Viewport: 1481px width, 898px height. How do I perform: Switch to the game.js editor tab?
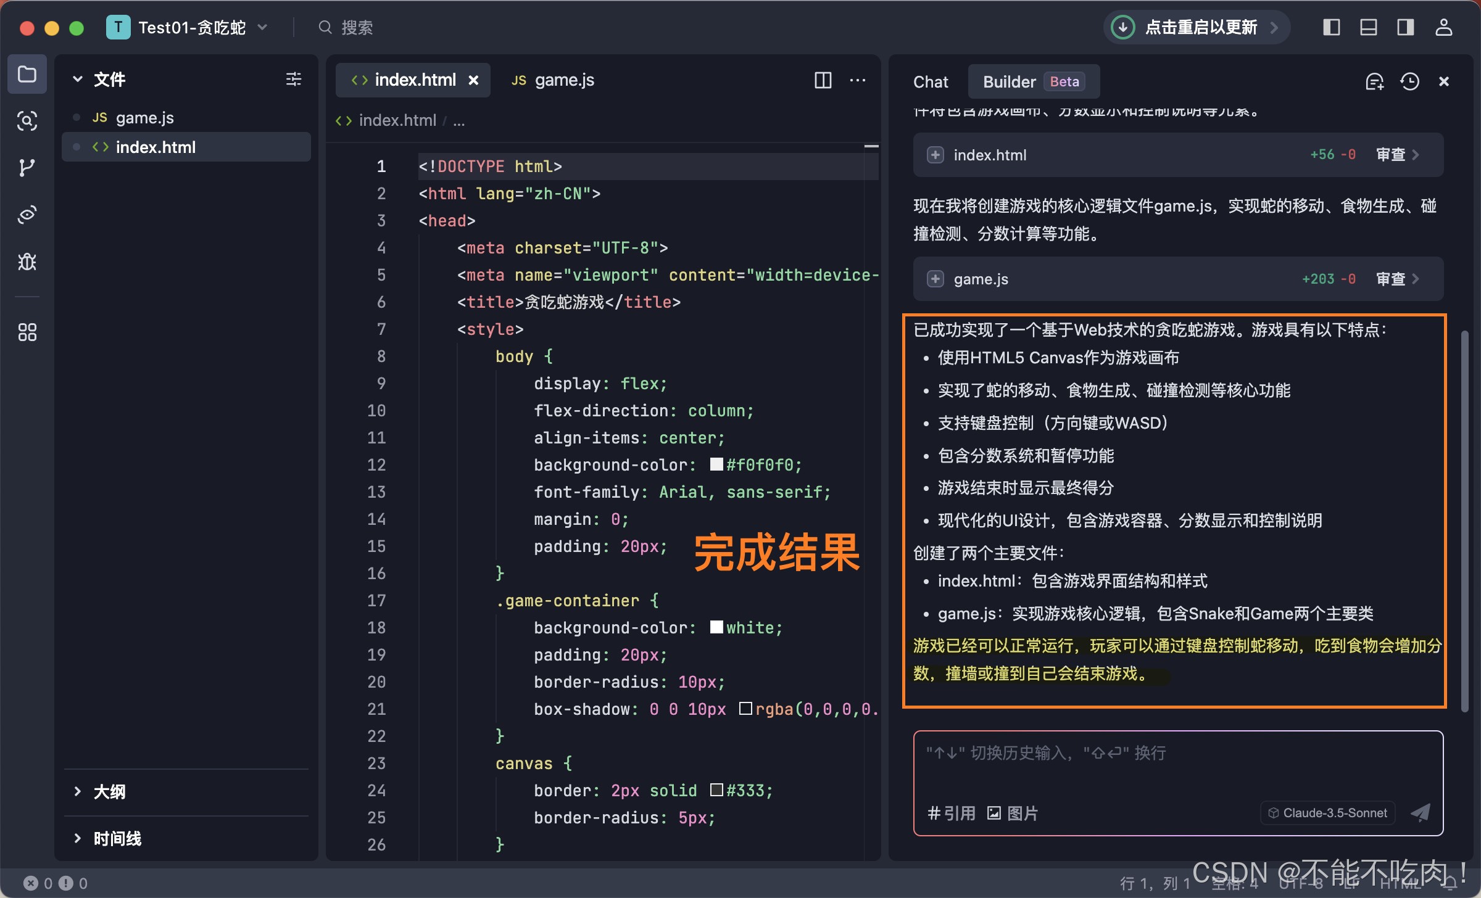[553, 80]
